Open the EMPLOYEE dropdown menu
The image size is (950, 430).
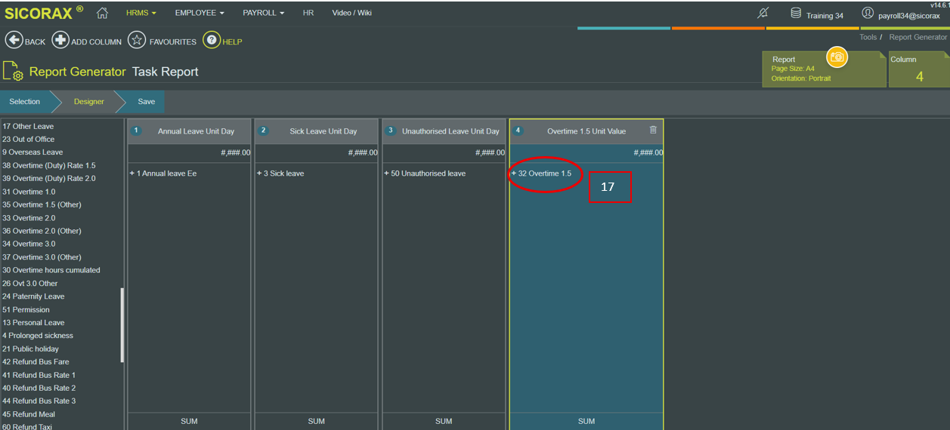click(x=200, y=14)
